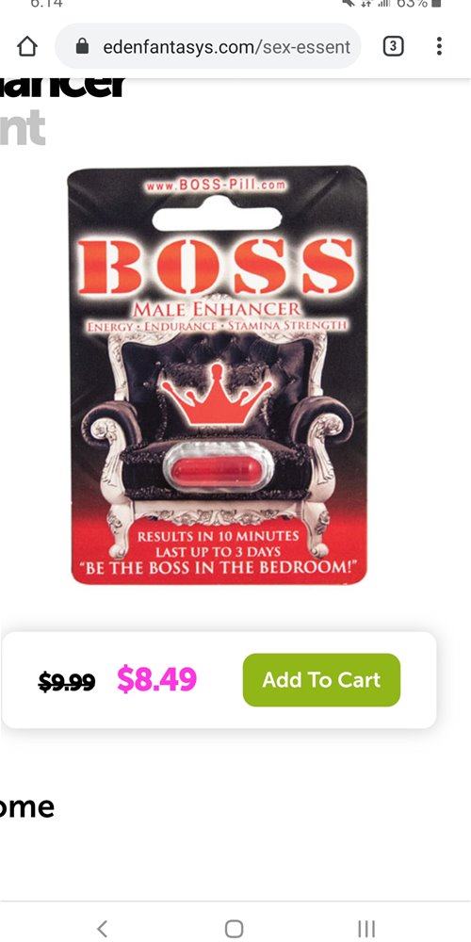Open site info via the padlock icon
Screen dimensions: 471x942
click(83, 47)
